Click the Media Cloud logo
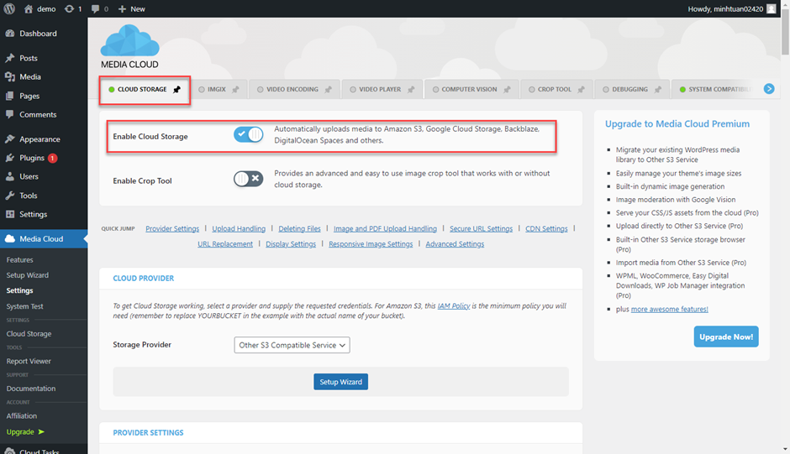 tap(129, 46)
